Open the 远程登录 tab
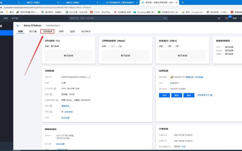 [47, 31]
